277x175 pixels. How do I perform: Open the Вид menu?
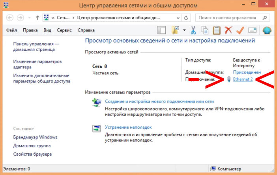tap(47, 30)
